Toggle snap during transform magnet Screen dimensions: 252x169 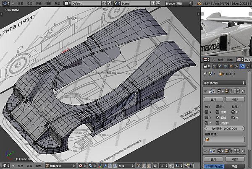(x=171, y=166)
